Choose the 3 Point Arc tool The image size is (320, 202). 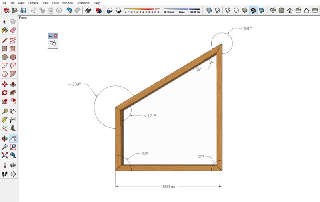click(x=4, y=74)
